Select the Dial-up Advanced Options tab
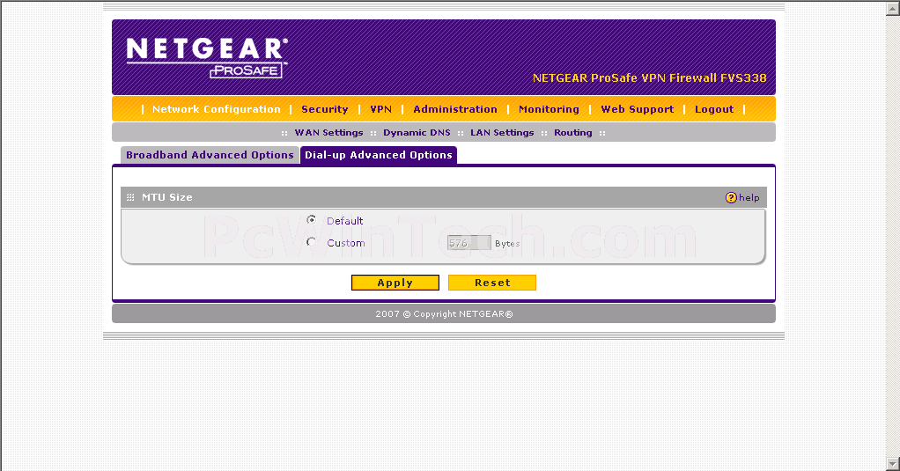Viewport: 900px width, 471px height. (379, 155)
